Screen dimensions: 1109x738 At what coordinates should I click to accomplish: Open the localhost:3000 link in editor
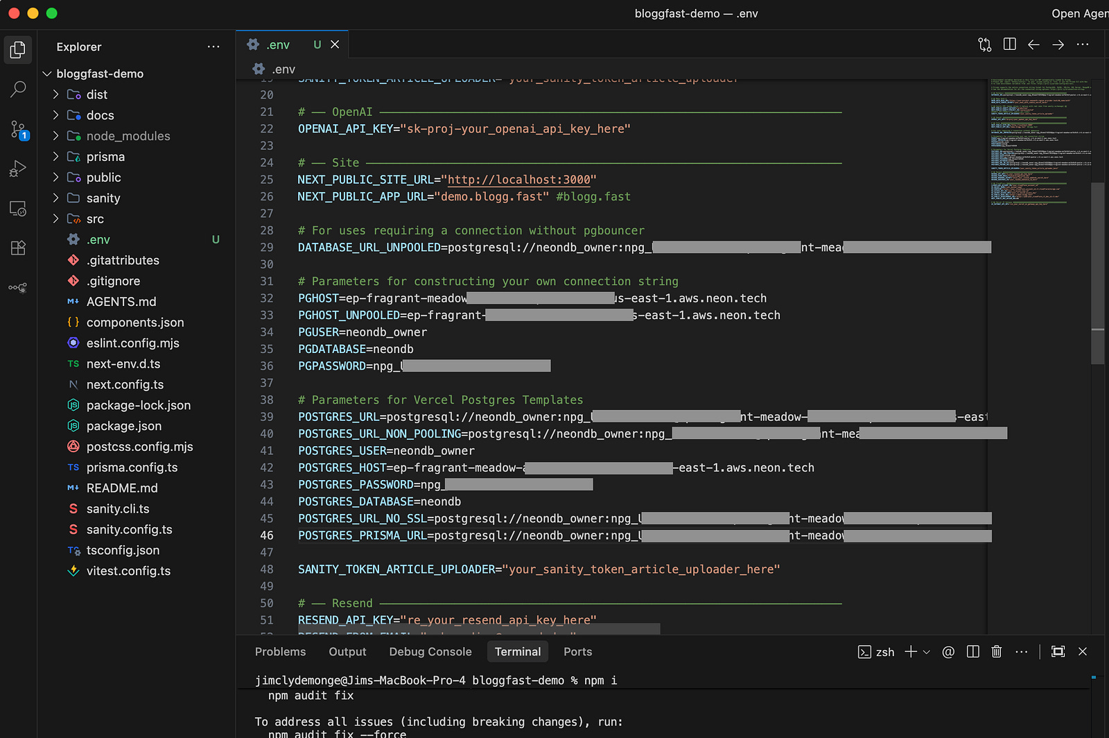point(518,180)
